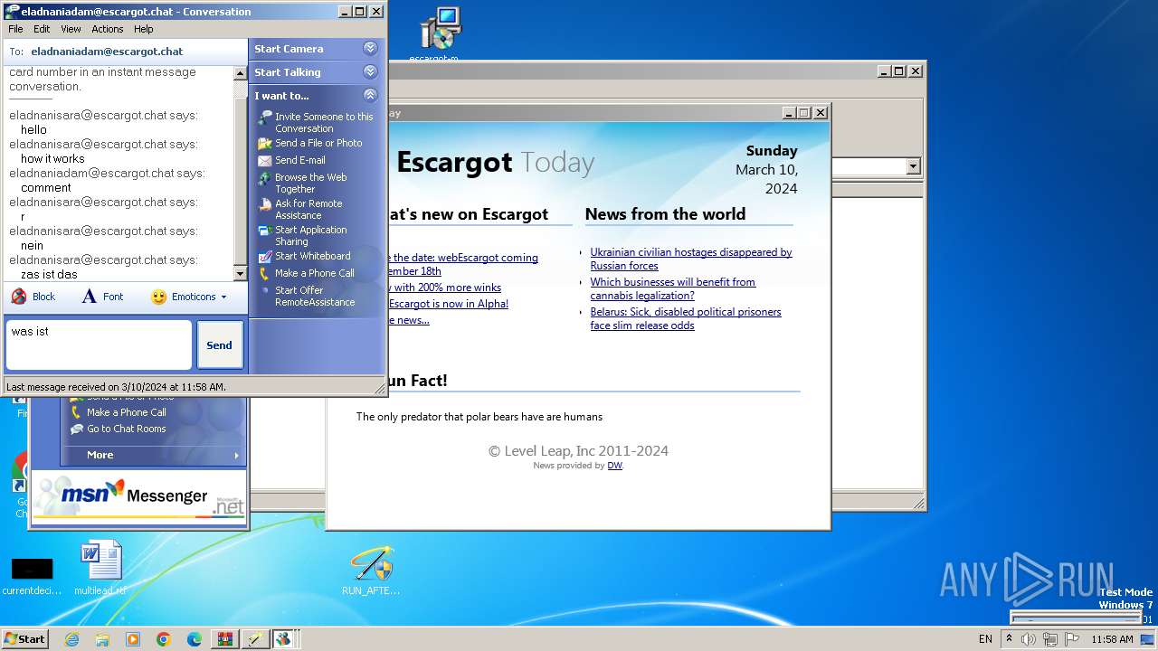The image size is (1158, 651).
Task: Block this contact using the Block icon
Action: (x=19, y=297)
